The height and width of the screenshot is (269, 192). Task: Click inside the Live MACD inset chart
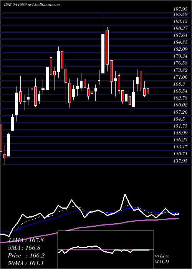click(x=106, y=250)
